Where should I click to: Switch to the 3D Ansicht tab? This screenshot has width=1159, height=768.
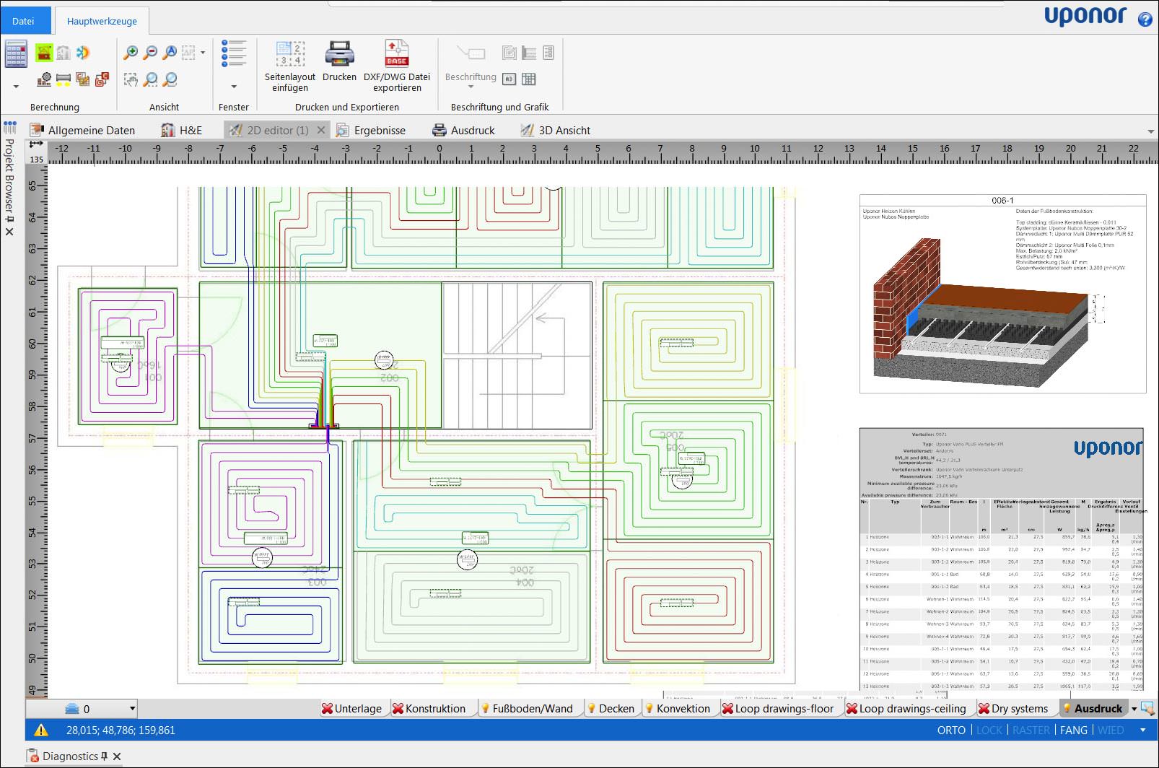(555, 130)
